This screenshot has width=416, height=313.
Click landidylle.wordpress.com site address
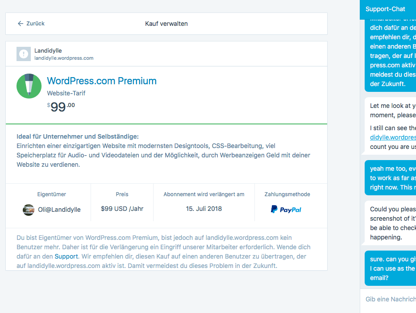pyautogui.click(x=64, y=58)
